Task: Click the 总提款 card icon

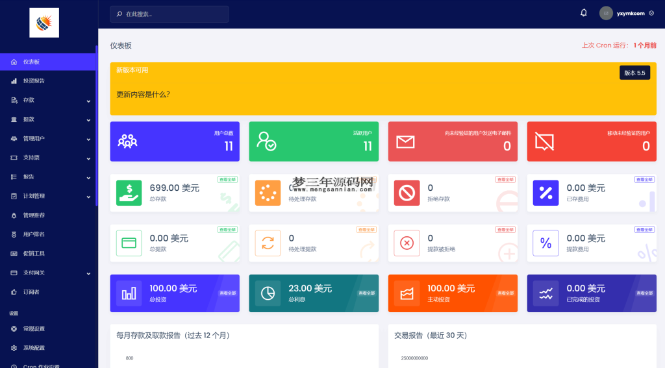Action: [129, 243]
